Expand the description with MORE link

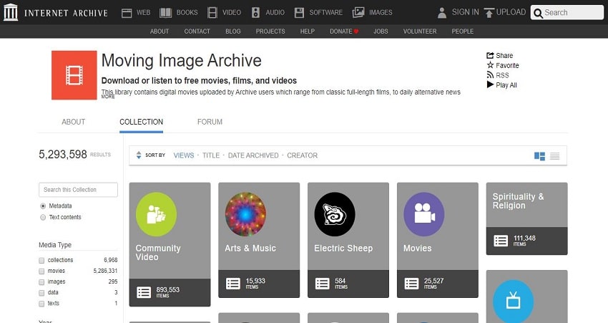pos(108,97)
